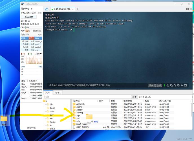This screenshot has height=141, width=194.
Task: Click the 激活/升级 link
Action: (31, 127)
